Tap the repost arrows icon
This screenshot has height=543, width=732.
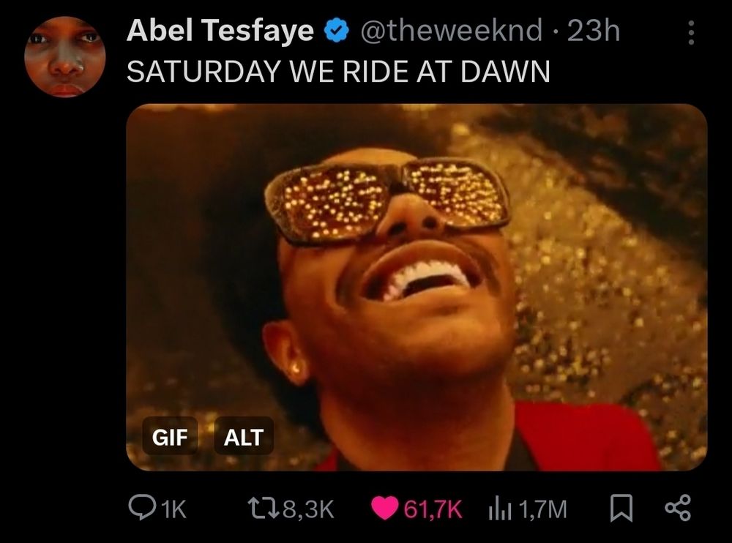point(264,509)
